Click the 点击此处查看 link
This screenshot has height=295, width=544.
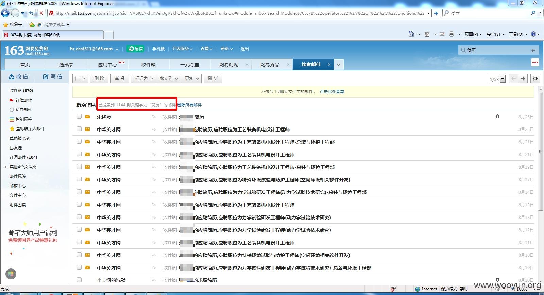coord(332,92)
